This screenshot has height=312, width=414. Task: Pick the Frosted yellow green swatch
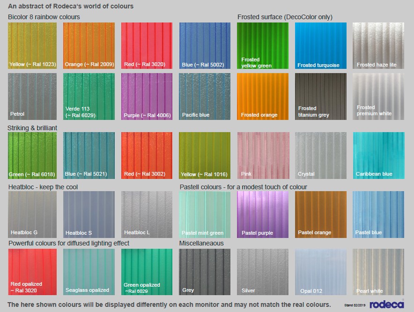point(263,46)
